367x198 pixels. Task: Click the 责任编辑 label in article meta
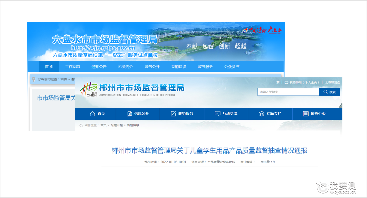click(x=247, y=162)
